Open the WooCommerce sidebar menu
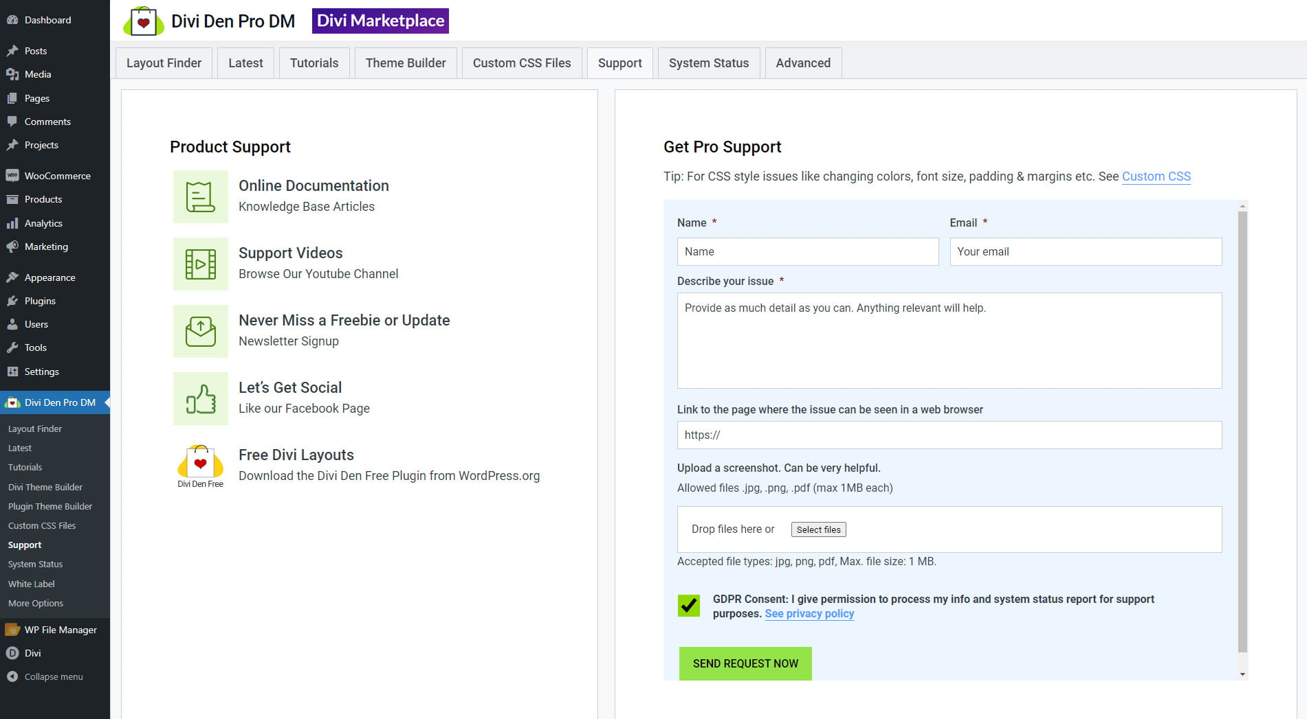 57,176
